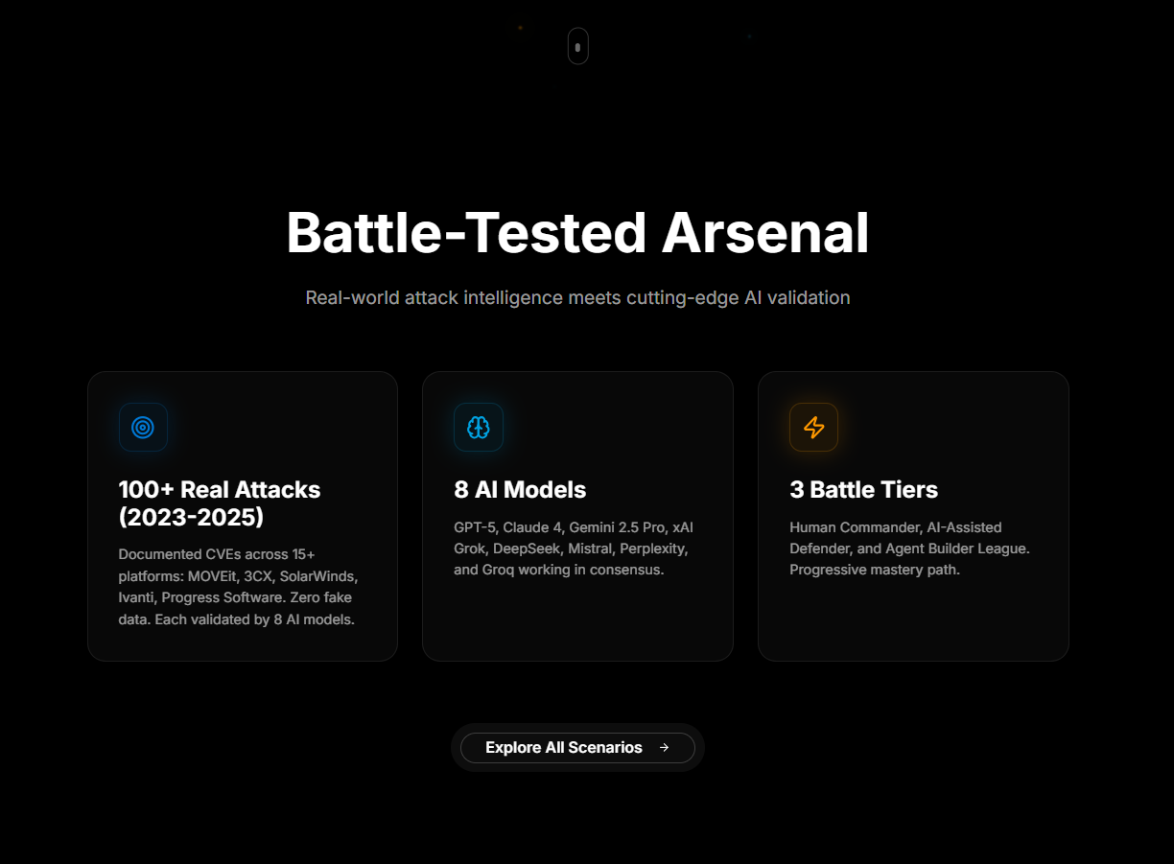The image size is (1174, 864).
Task: Click the Explore All Scenarios pill button
Action: (x=577, y=747)
